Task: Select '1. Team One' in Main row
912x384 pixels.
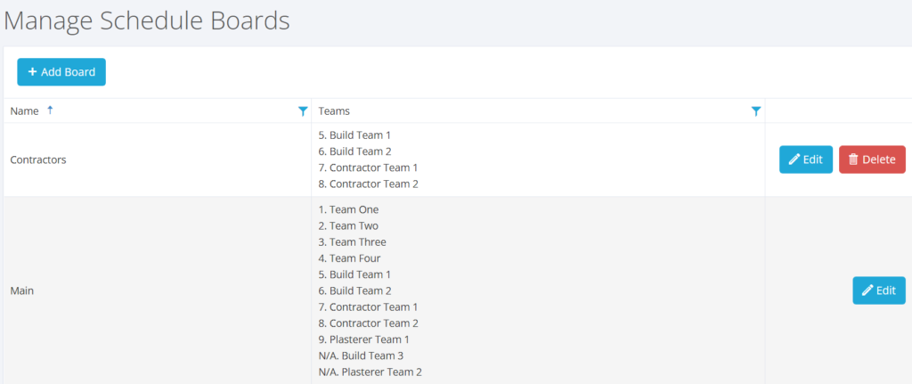Action: 348,209
